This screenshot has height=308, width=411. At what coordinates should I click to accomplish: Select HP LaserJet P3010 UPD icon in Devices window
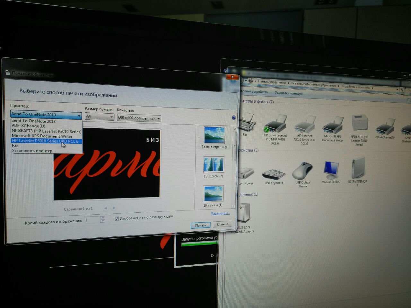(304, 131)
